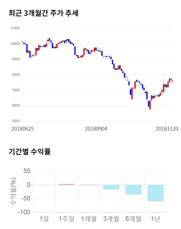Click the 3개월 return bar
This screenshot has height=229, width=181.
click(111, 187)
